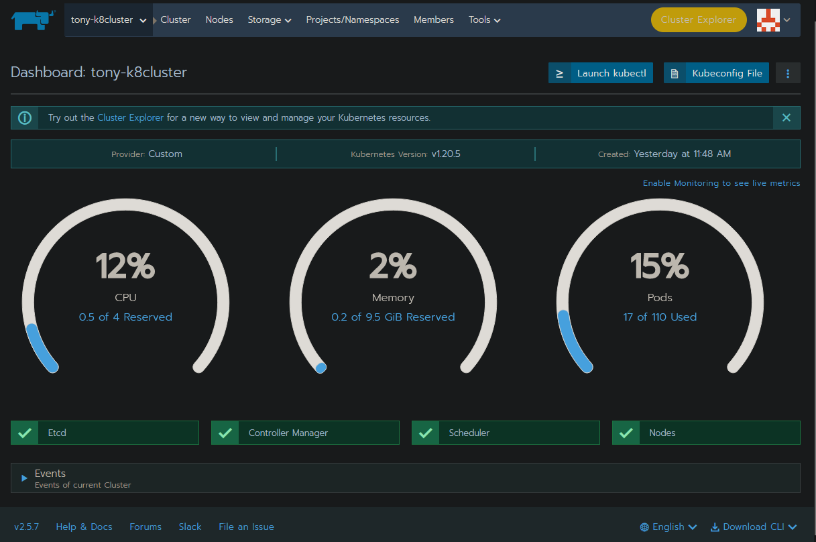This screenshot has height=542, width=816.
Task: Click the file icon on Kubeconfig File
Action: pos(675,73)
